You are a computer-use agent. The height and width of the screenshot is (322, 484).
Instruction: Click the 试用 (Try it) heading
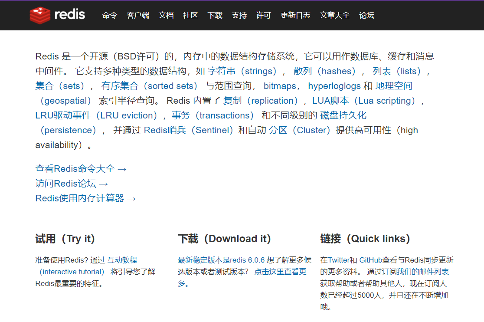click(65, 239)
